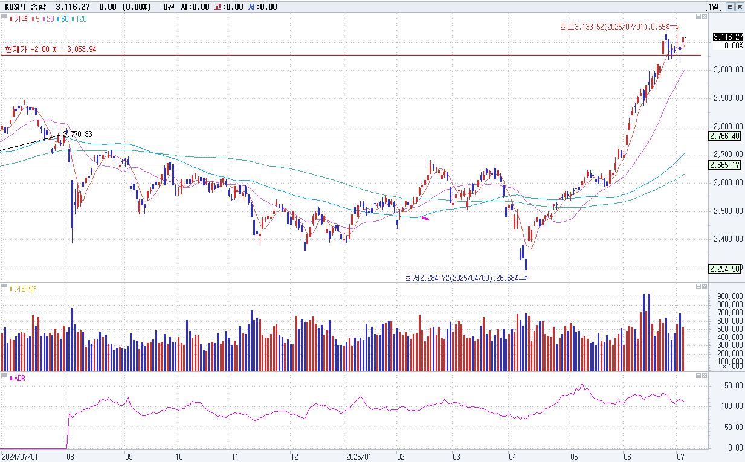Click the current price 3,116.27 axis tag
Image resolution: width=745 pixels, height=462 pixels.
pyautogui.click(x=728, y=37)
